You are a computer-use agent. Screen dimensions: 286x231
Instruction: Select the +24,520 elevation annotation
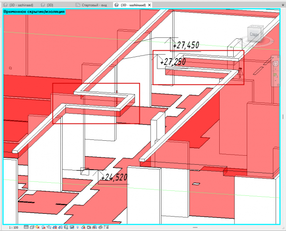click(114, 177)
